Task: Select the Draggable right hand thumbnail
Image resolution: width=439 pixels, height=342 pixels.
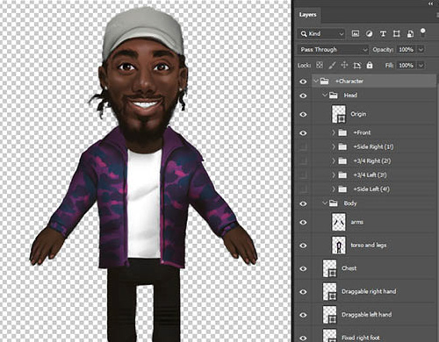Action: (329, 291)
